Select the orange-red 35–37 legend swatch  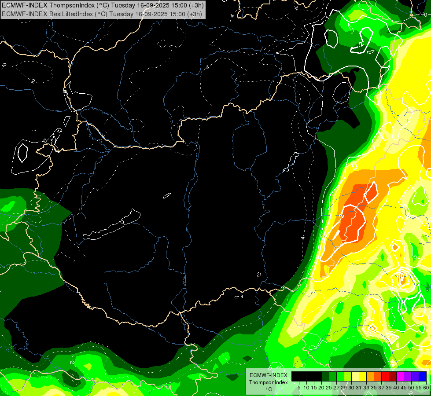(x=378, y=376)
